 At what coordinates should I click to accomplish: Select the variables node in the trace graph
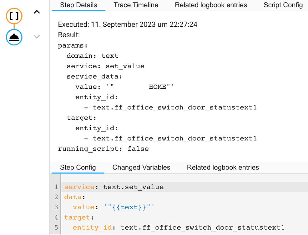[x=14, y=16]
